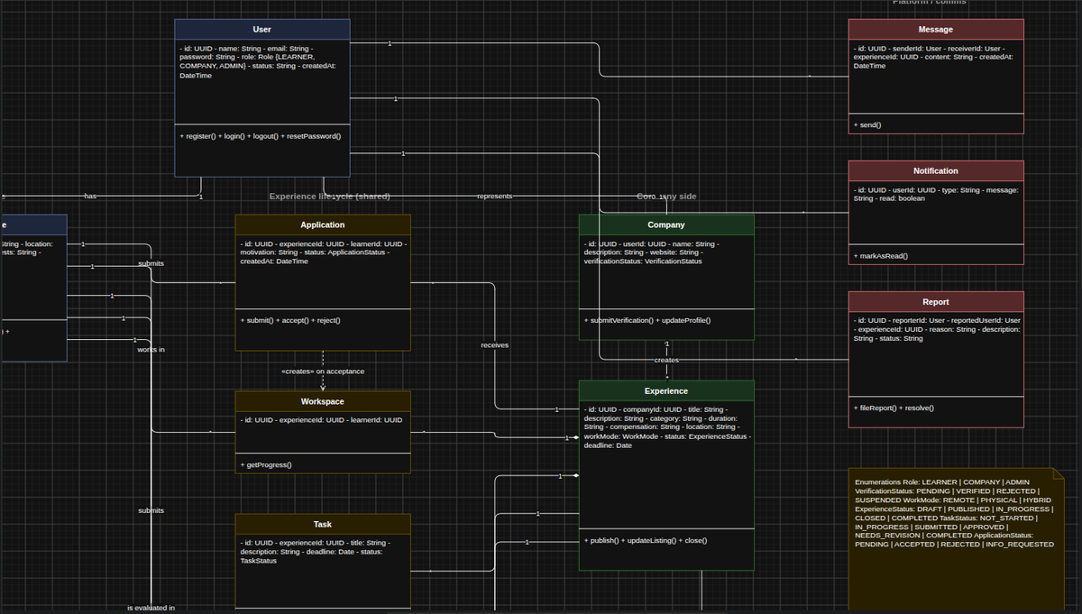Click the Application class header
This screenshot has width=1082, height=614.
pos(323,225)
